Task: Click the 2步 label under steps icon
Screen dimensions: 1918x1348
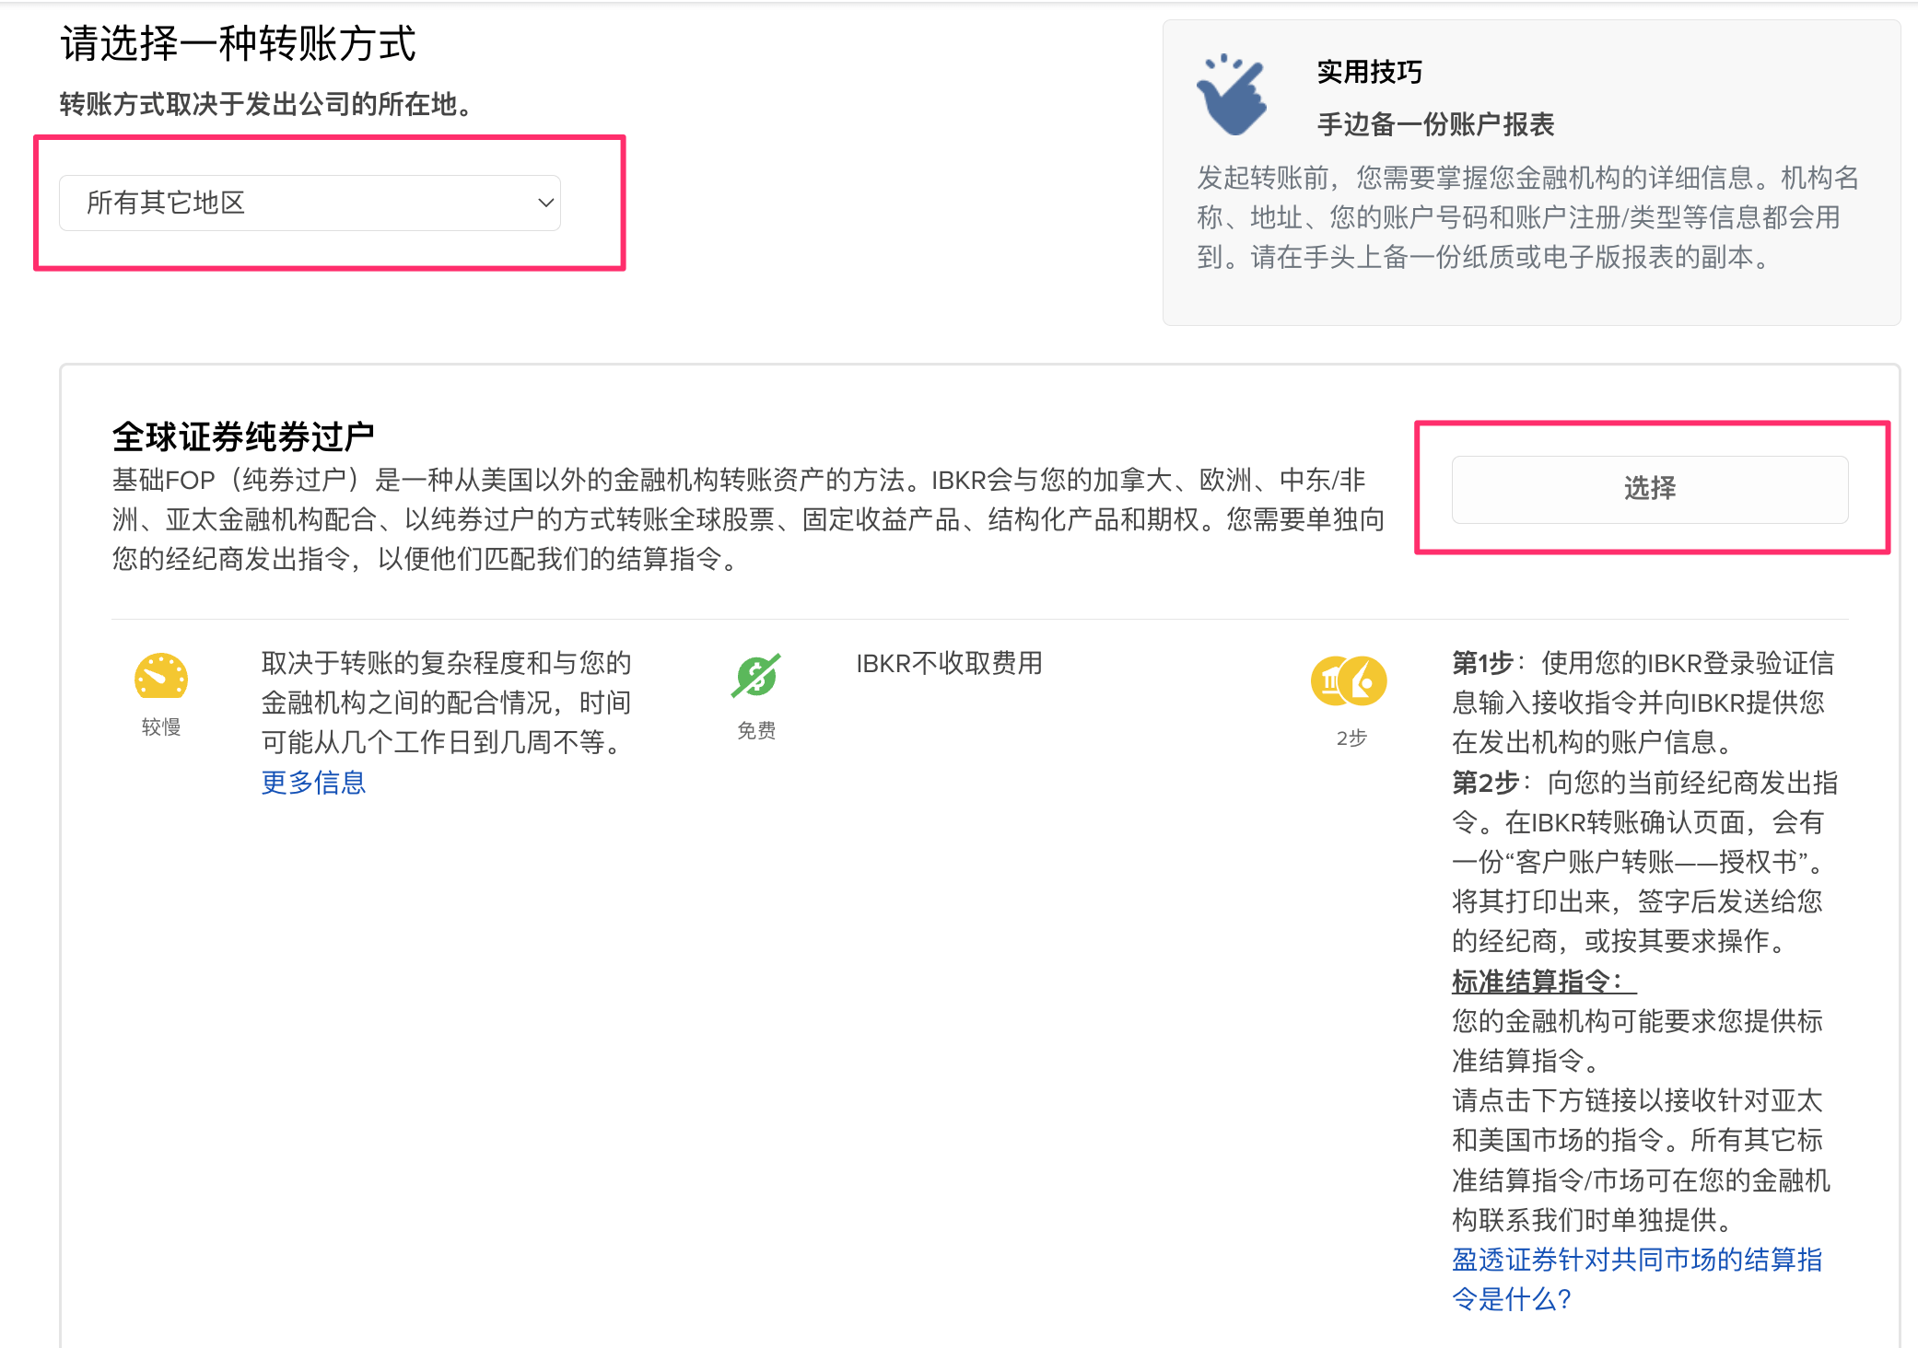Action: (1351, 738)
